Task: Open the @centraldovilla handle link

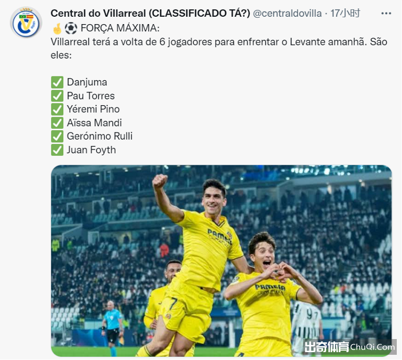Action: tap(287, 13)
